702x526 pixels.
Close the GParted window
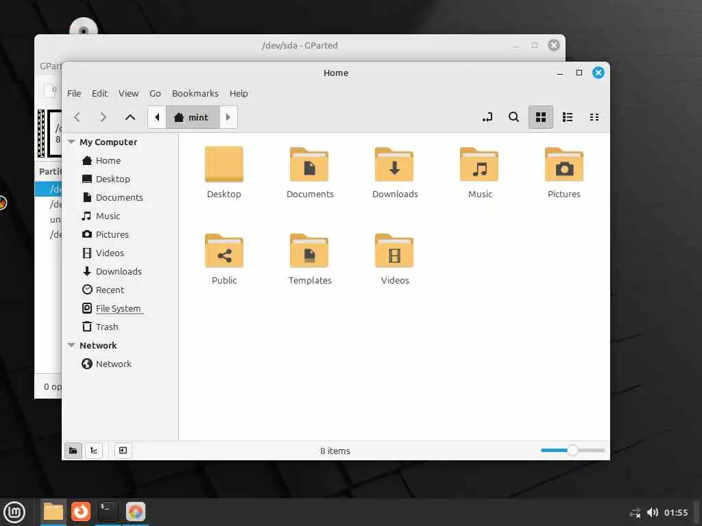pos(554,45)
